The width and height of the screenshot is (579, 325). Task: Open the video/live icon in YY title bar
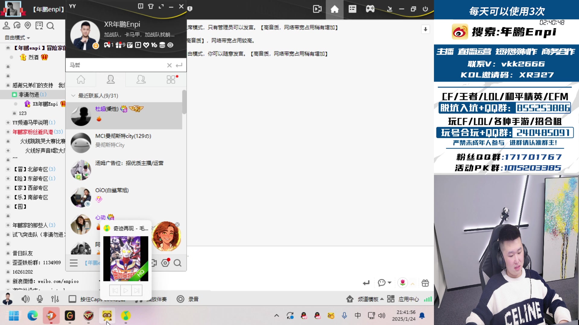pyautogui.click(x=317, y=9)
